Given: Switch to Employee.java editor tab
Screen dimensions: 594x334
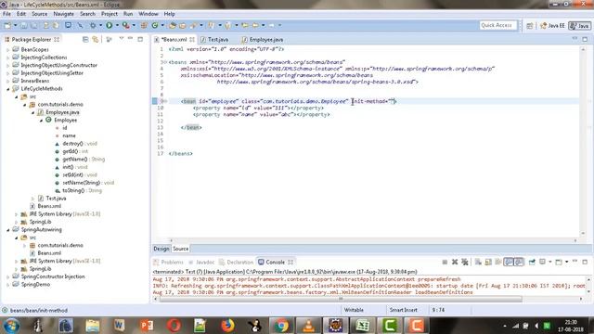Looking at the screenshot, I should pos(263,39).
